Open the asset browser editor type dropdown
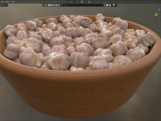 point(44,5)
